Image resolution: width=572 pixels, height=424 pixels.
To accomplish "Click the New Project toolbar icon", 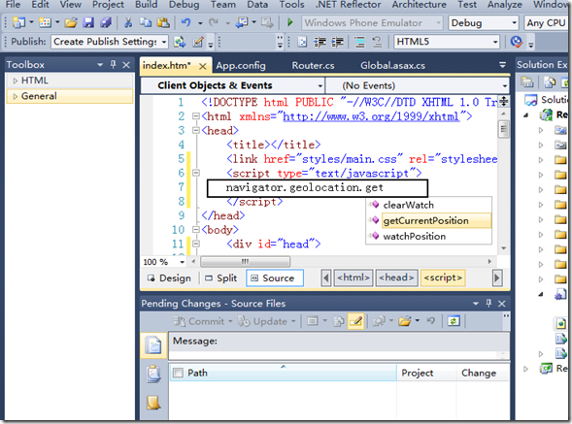I will point(18,23).
